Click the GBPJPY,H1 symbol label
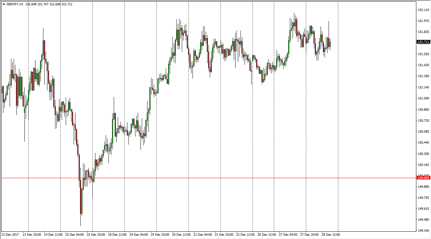 coord(15,4)
